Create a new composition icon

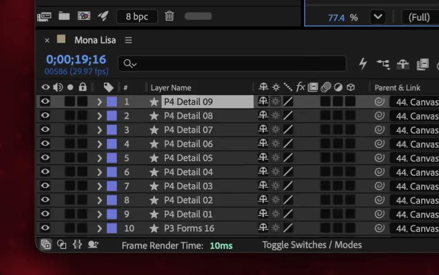[84, 16]
